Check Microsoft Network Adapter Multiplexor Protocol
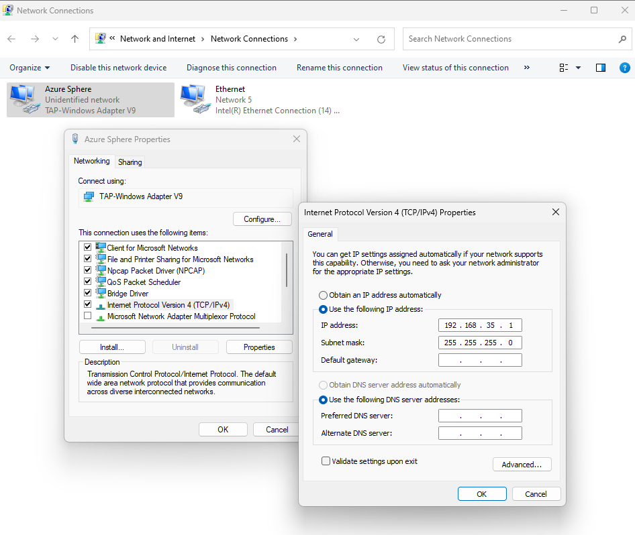This screenshot has height=535, width=635. 87,315
